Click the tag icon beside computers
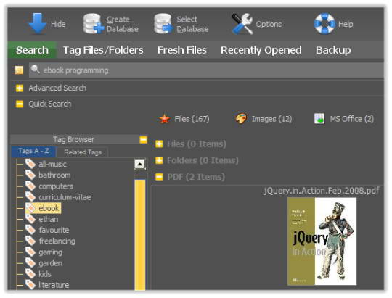The image size is (392, 298). [30, 186]
